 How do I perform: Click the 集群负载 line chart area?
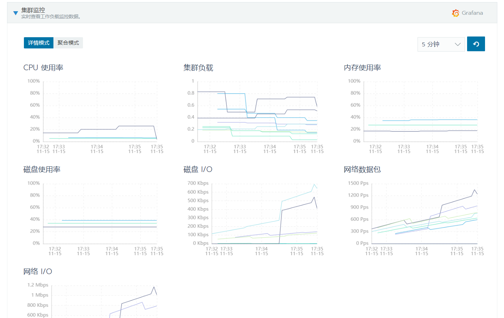pos(257,111)
